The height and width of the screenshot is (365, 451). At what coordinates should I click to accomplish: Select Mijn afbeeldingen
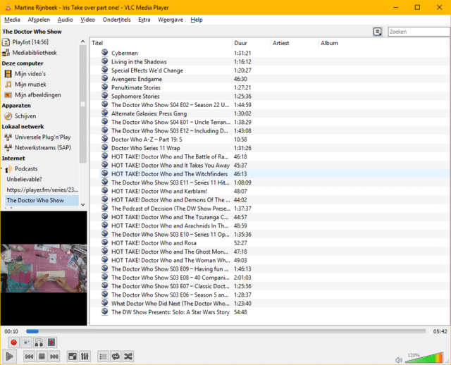coord(37,95)
